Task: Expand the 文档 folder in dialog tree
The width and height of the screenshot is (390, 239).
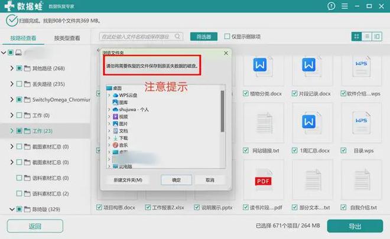Action: 109,130
